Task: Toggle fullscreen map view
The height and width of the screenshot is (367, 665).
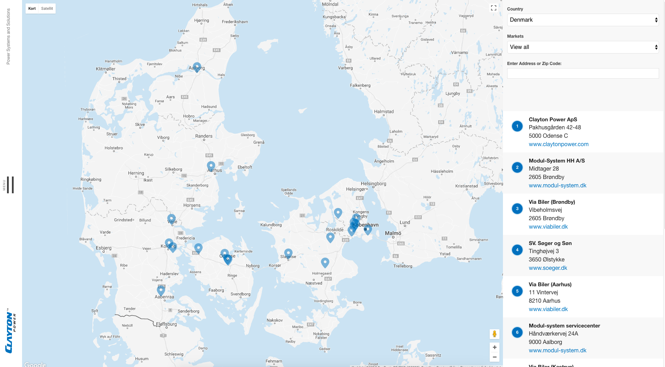Action: 493,8
